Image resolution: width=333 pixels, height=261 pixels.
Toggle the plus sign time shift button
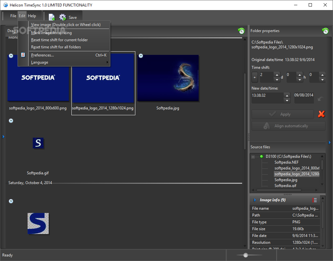point(255,77)
